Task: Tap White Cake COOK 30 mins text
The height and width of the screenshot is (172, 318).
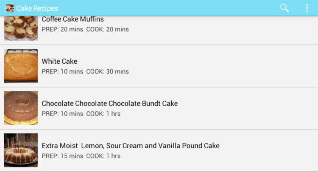Action: pyautogui.click(x=107, y=71)
